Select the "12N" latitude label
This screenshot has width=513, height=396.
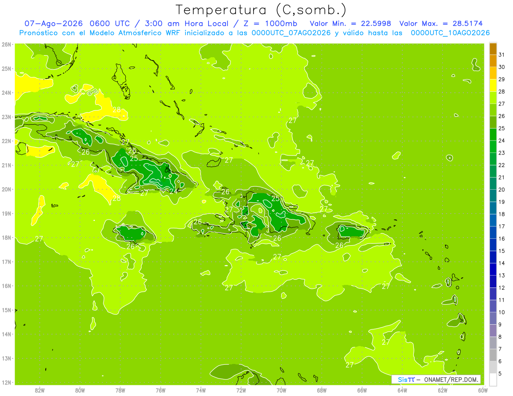click(6, 382)
